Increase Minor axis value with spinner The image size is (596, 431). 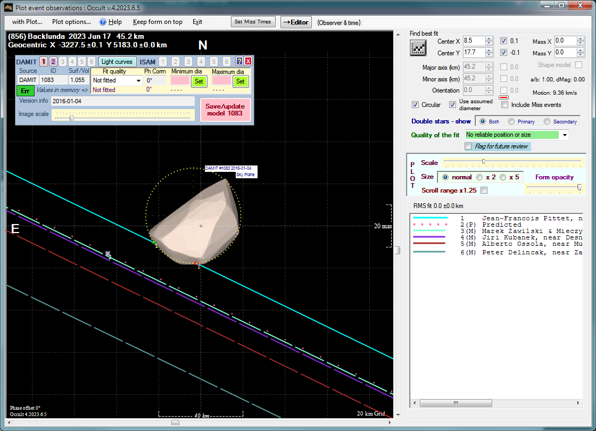[489, 77]
